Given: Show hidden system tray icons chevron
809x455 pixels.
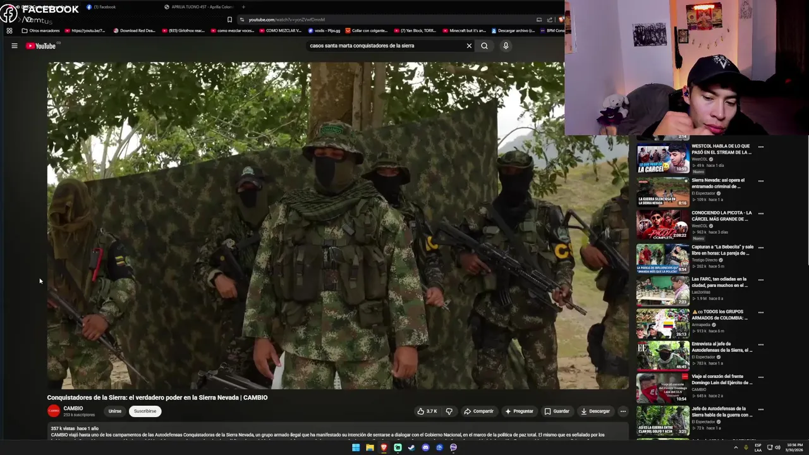Looking at the screenshot, I should (736, 447).
